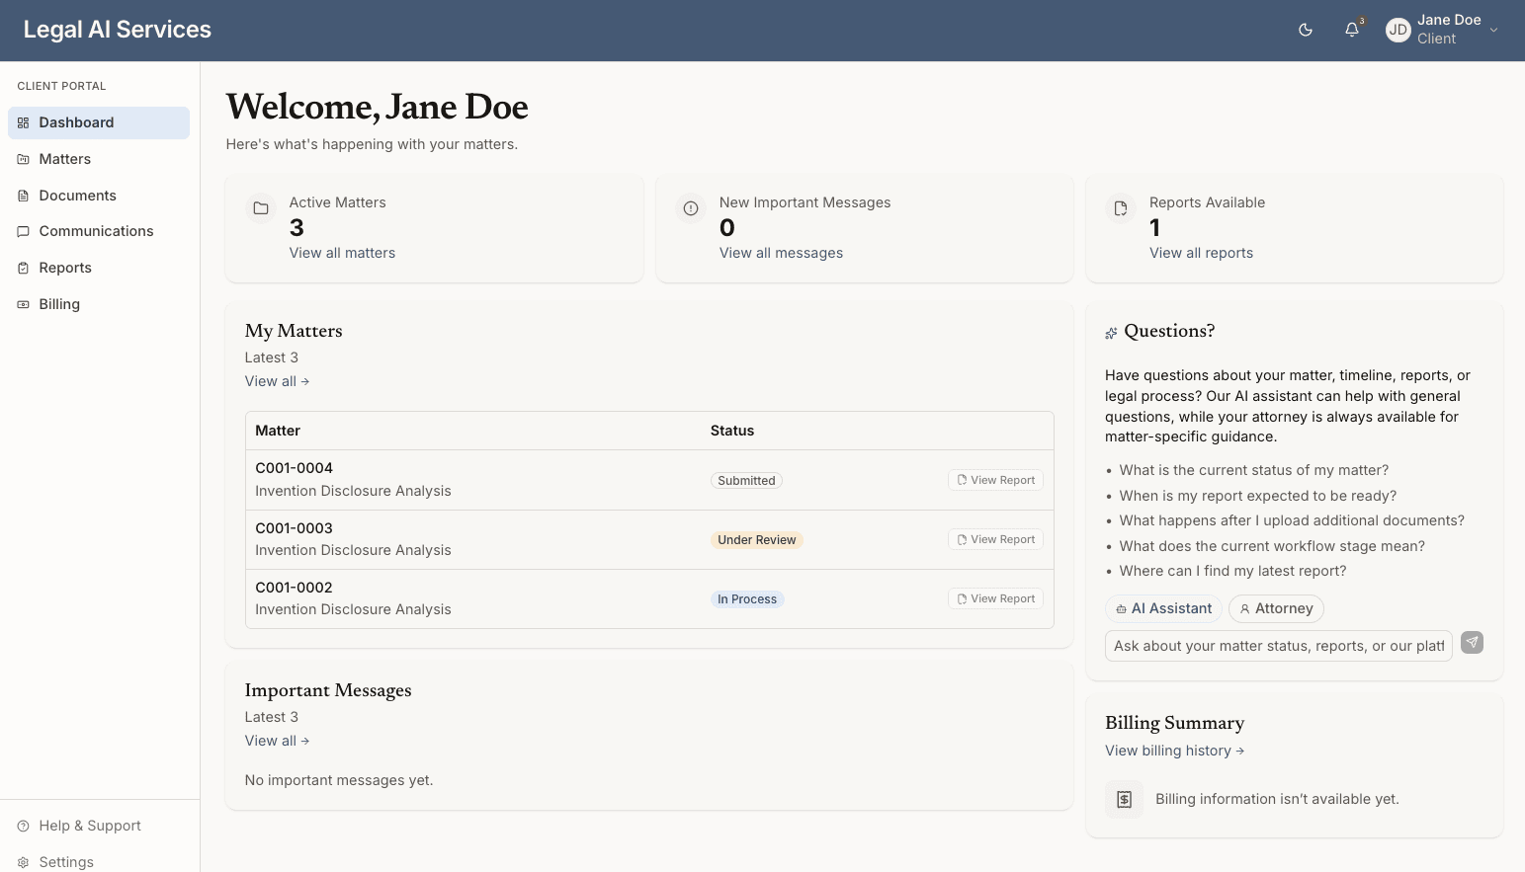This screenshot has height=872, width=1525.
Task: Follow the View all matters link
Action: tap(342, 253)
